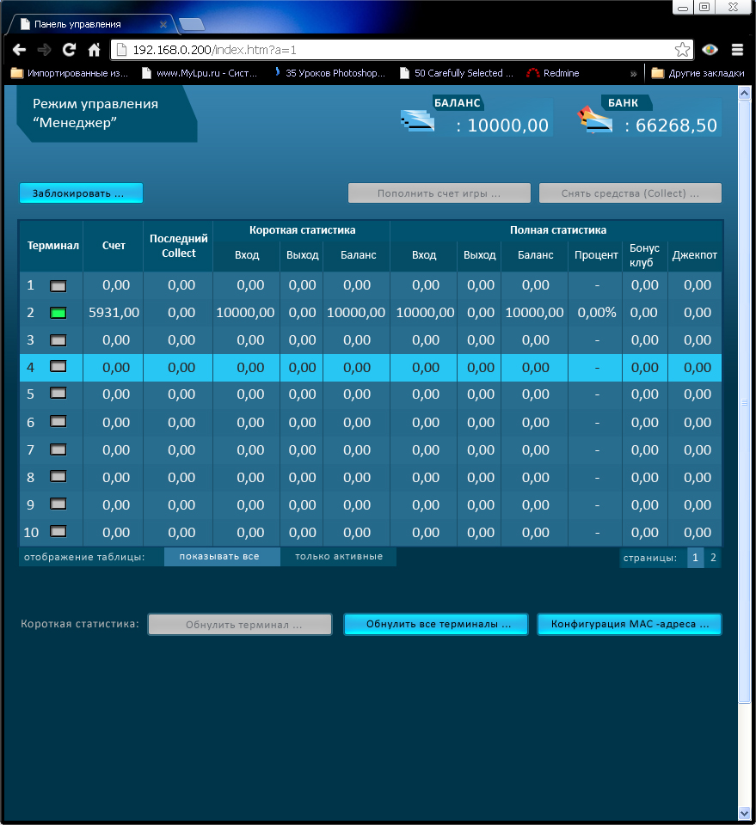Click Обнулить терминал button
Viewport: 756px width, 825px height.
[x=240, y=625]
